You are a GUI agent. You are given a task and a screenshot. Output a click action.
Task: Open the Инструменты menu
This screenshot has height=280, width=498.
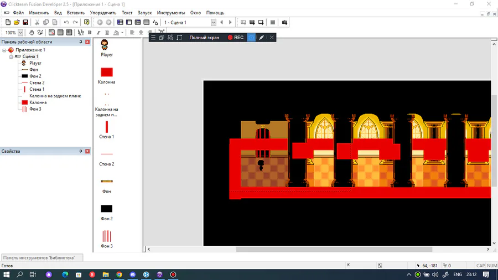coord(170,13)
